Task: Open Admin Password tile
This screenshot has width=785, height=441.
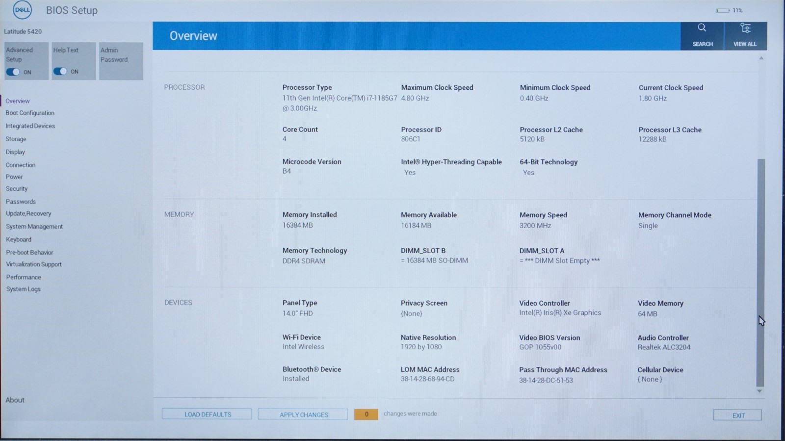Action: [x=121, y=61]
